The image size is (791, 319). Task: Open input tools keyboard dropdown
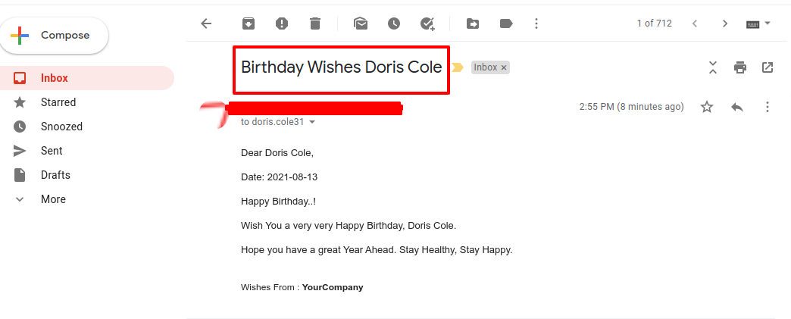coord(768,23)
